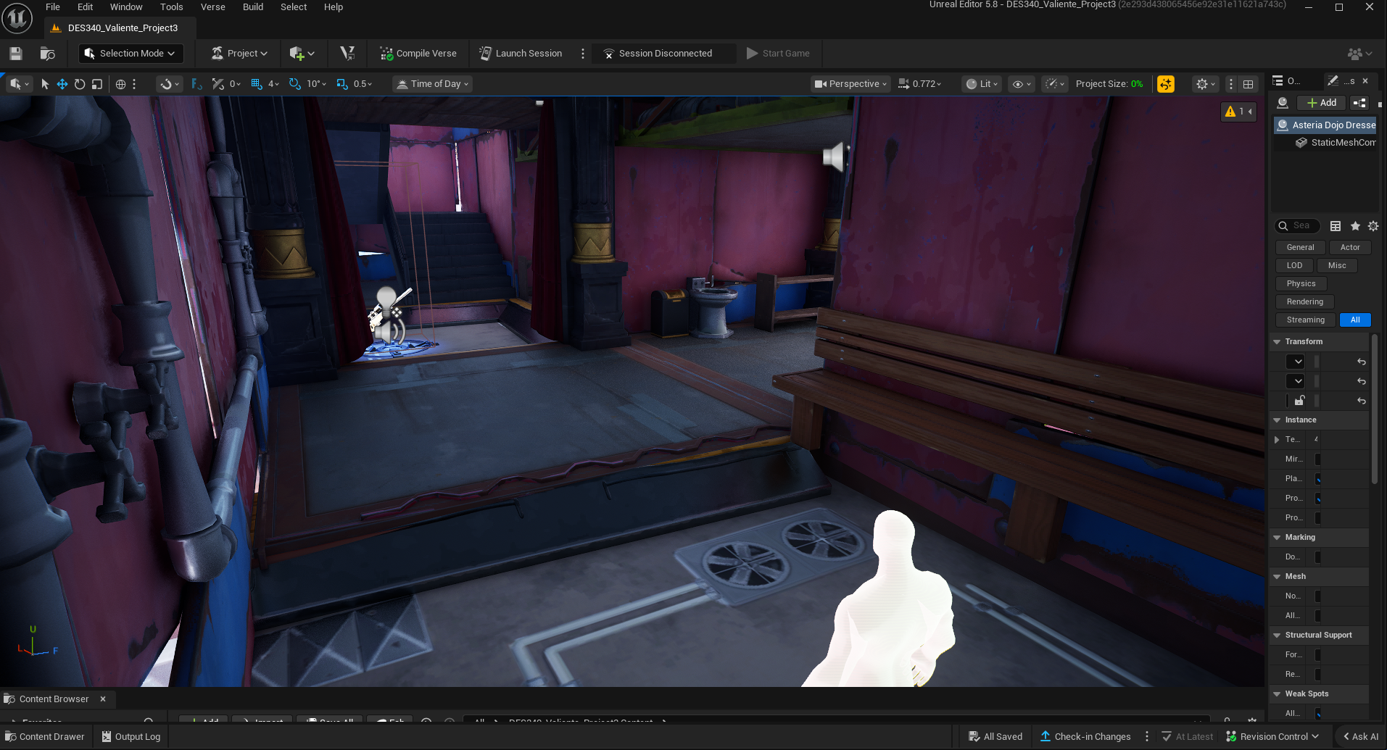Toggle the world coordinate space globe icon
Image resolution: width=1387 pixels, height=750 pixels.
coord(120,84)
